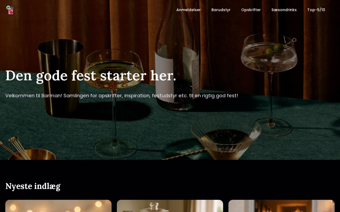The width and height of the screenshot is (340, 212).
Task: Click the "Nyeste indlæg" section heading
Action: pyautogui.click(x=33, y=186)
